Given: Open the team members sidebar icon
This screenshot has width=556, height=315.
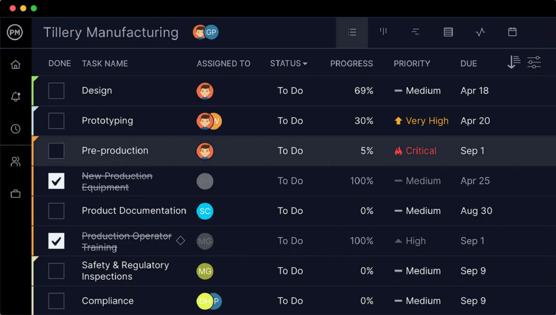Looking at the screenshot, I should tap(16, 162).
